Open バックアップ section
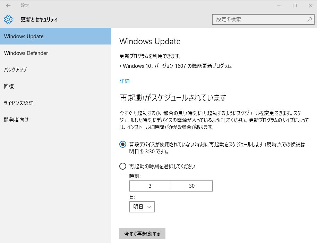317x243 pixels. pos(55,70)
